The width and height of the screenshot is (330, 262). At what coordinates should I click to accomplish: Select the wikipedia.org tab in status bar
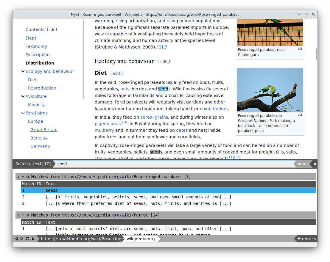click(x=141, y=239)
